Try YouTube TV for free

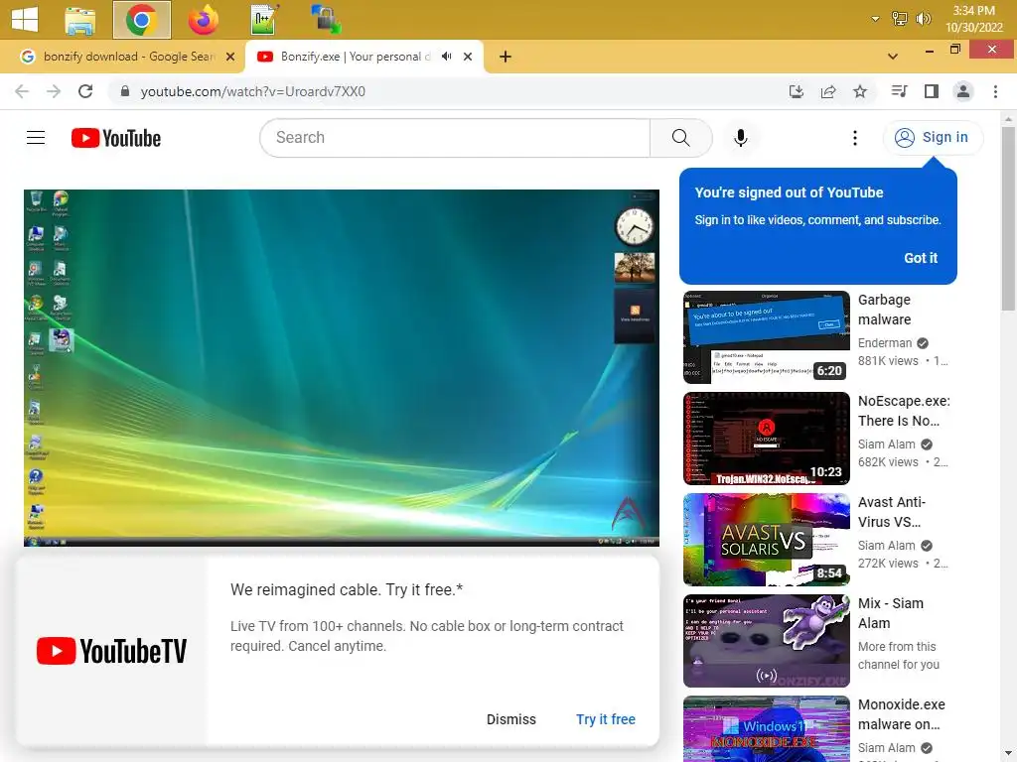click(x=605, y=719)
